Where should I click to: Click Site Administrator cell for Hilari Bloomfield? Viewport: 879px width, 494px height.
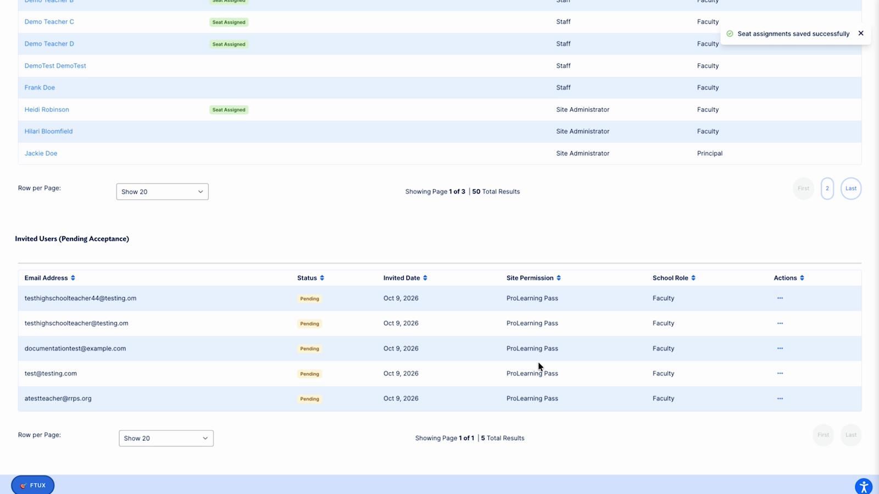click(582, 132)
